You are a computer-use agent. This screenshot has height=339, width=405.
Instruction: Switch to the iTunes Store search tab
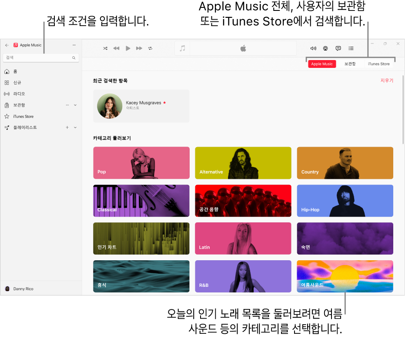click(378, 64)
